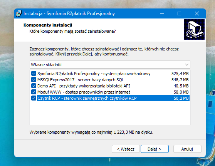Screen dimensions: 215x166
Task: Click the disk space requirement text 1 223,3 MB
Action: coord(124,132)
